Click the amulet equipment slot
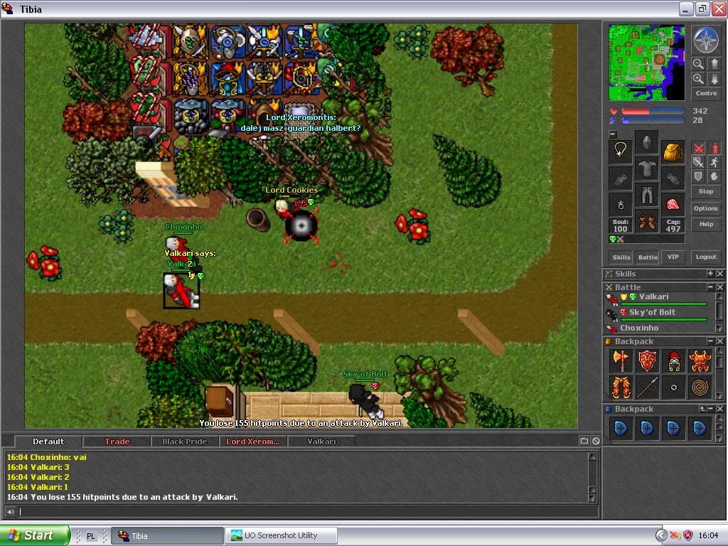 point(620,151)
